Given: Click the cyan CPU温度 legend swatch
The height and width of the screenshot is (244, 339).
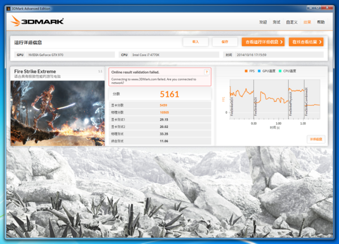Looking at the screenshot, I should point(280,71).
